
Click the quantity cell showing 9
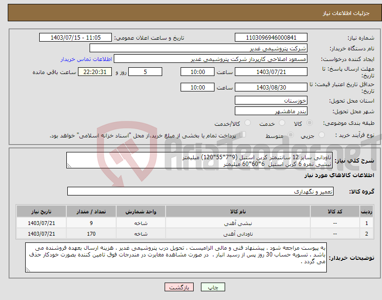pos(91,223)
